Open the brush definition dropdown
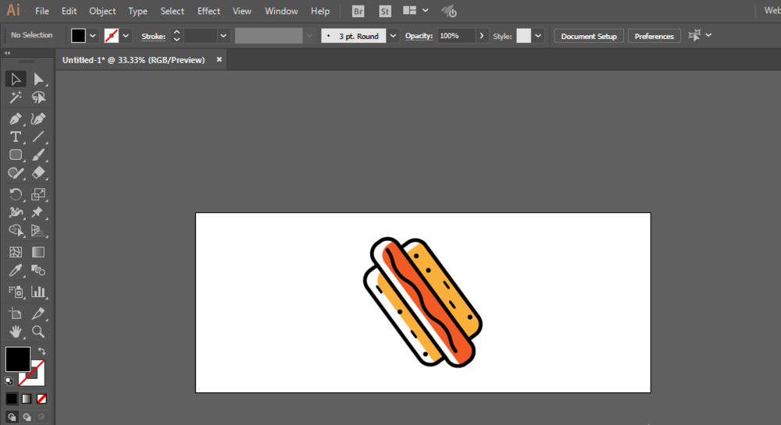Viewport: 781px width, 425px height. click(x=393, y=36)
